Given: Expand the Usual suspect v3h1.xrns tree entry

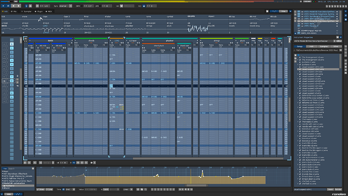Looking at the screenshot, I should [x=298, y=69].
